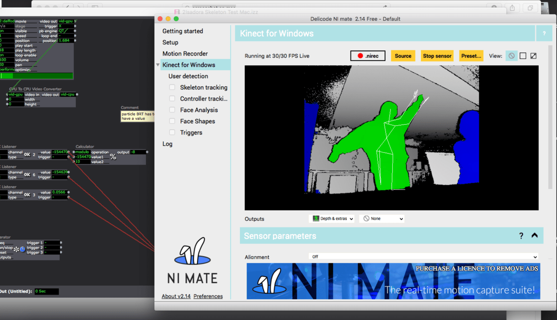Click the blue clock icon in generator node

(22, 249)
